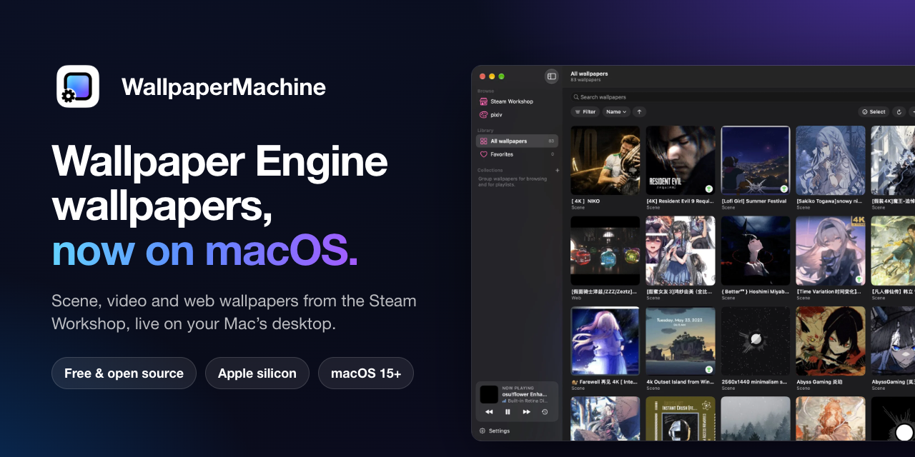Skip to next wallpaper in Now Playing
This screenshot has width=915, height=457.
526,412
